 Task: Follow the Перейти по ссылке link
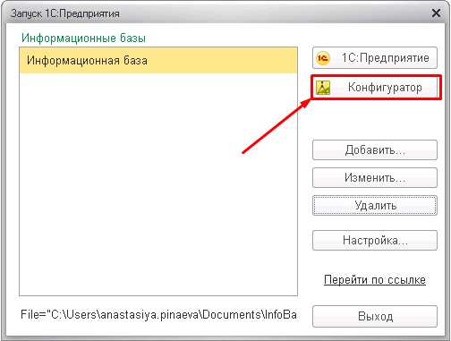[x=375, y=280]
